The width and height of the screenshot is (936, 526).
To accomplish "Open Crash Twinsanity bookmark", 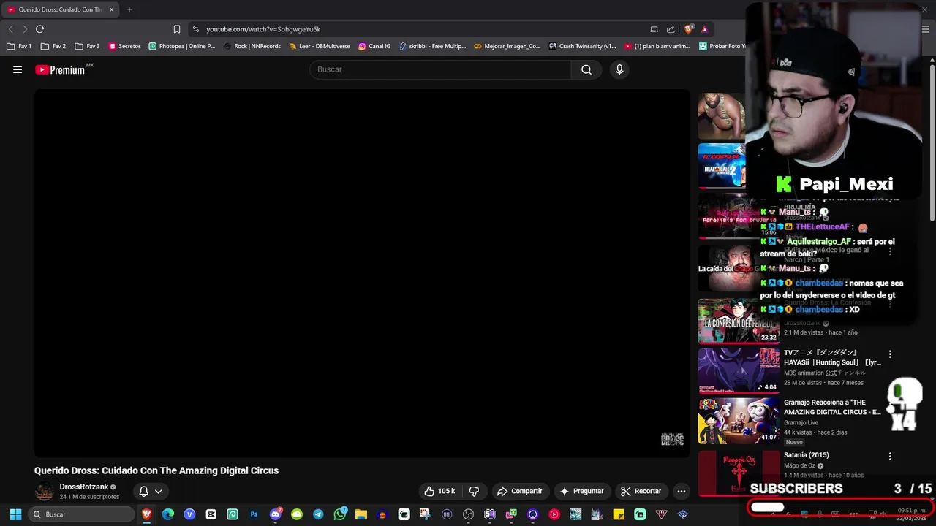I will (x=582, y=46).
